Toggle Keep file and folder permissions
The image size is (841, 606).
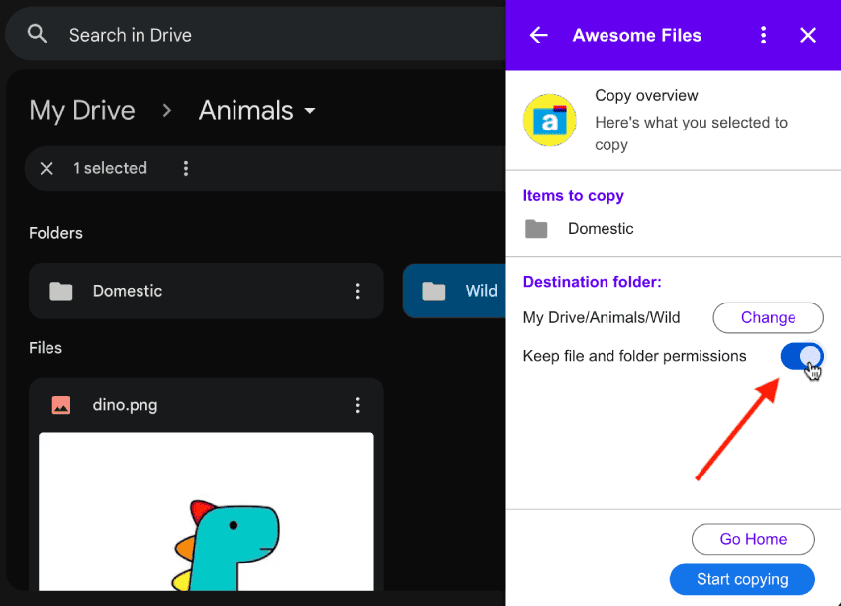pyautogui.click(x=801, y=356)
